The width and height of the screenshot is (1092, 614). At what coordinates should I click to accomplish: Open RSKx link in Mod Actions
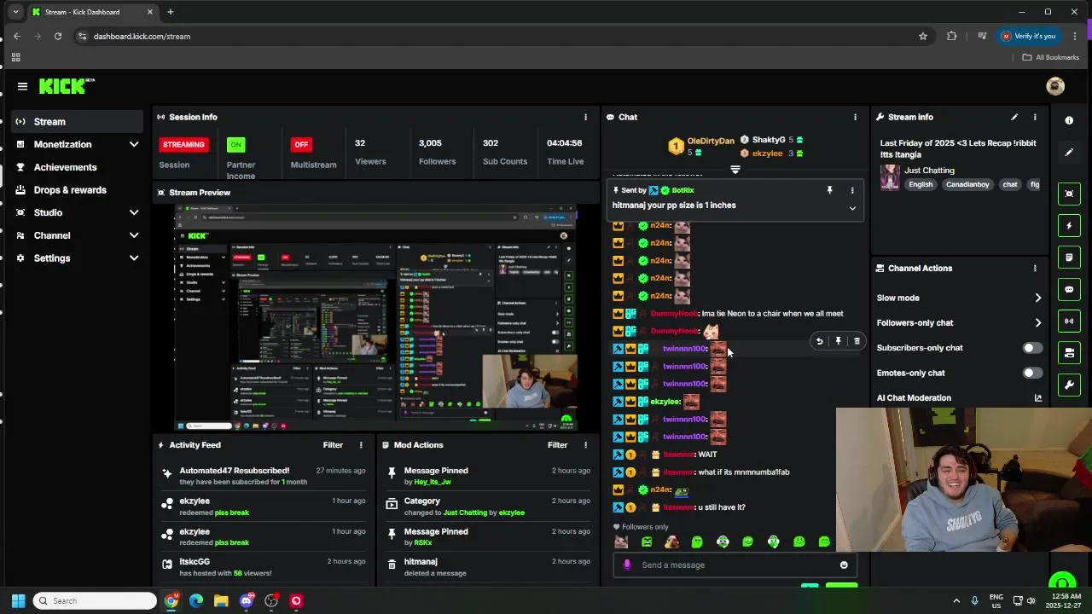(422, 543)
